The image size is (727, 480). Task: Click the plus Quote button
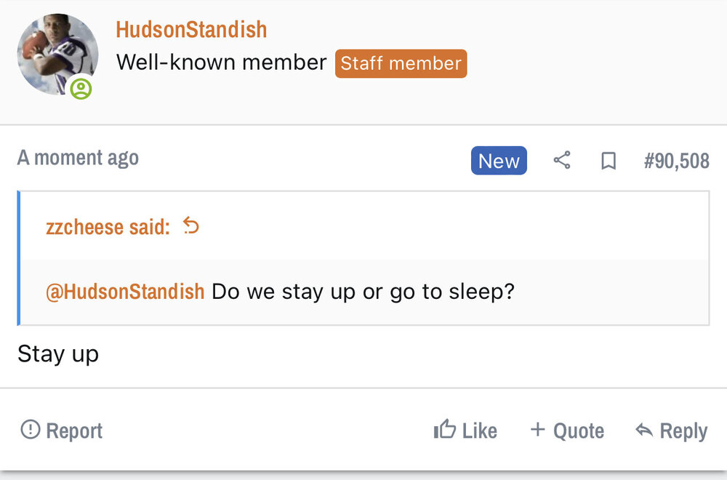click(x=567, y=431)
